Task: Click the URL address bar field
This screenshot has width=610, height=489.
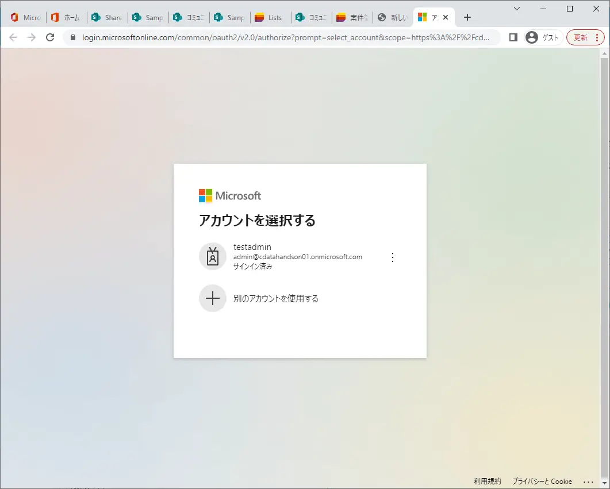Action: [285, 37]
